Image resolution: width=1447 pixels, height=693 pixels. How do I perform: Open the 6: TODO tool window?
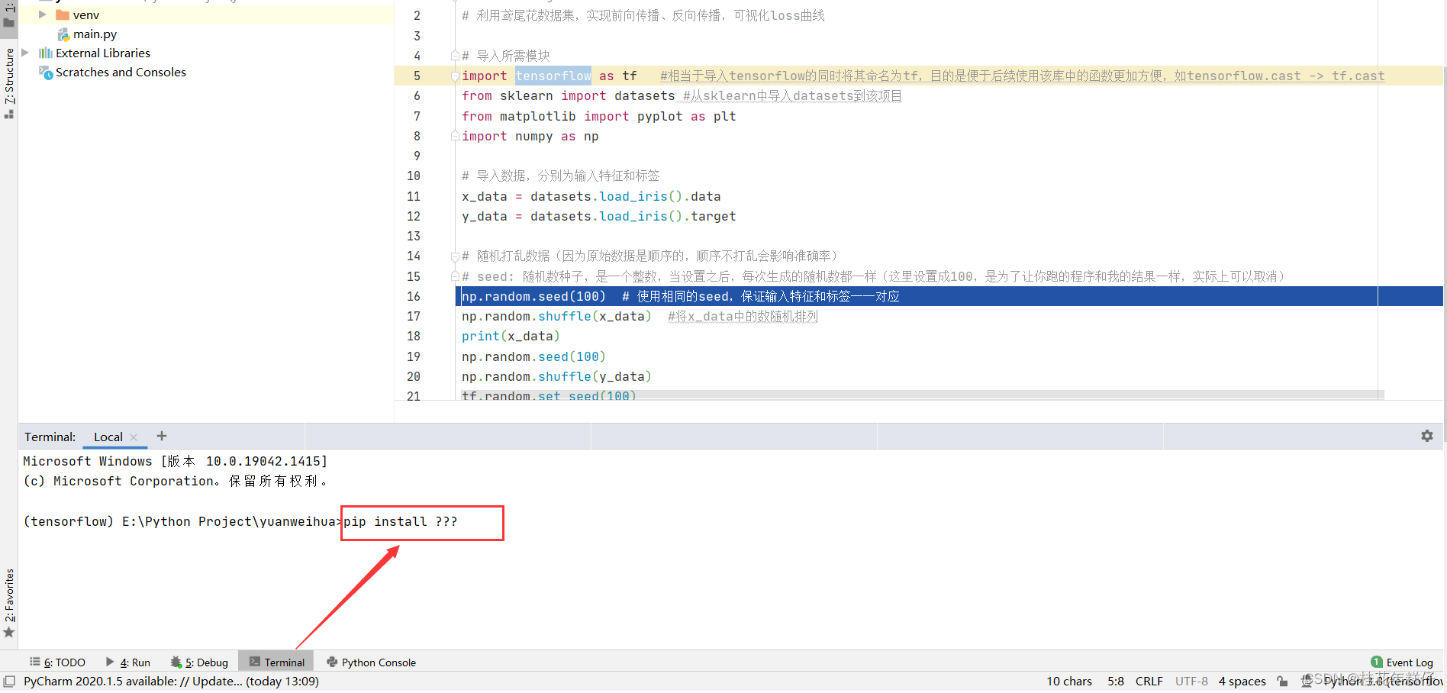[57, 662]
